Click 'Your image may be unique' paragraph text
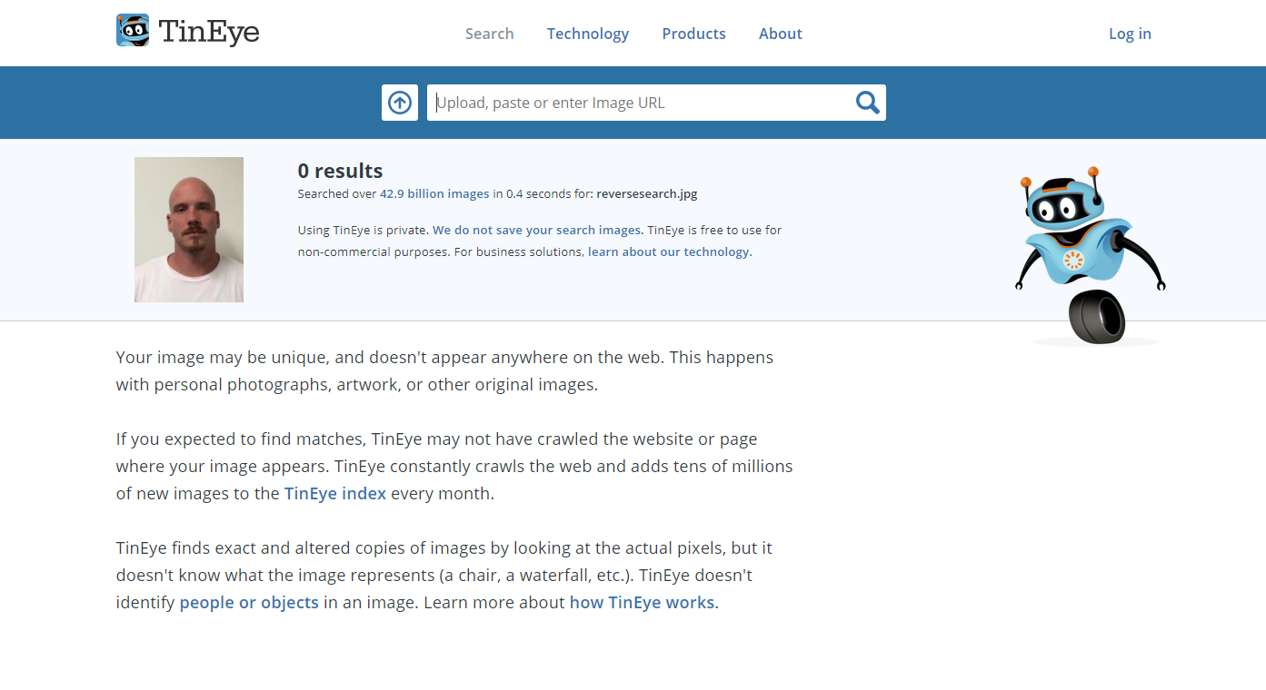1266x690 pixels. coord(444,370)
